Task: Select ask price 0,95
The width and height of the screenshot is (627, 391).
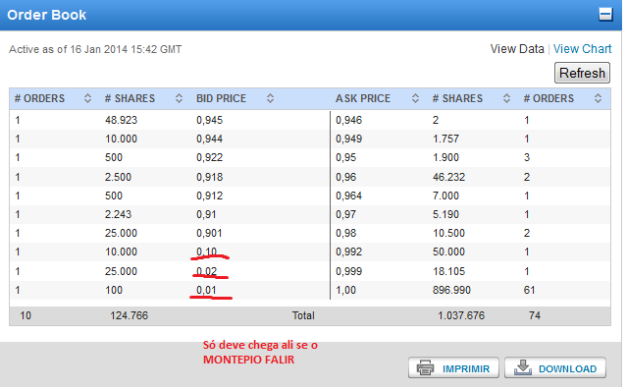Action: coord(345,158)
